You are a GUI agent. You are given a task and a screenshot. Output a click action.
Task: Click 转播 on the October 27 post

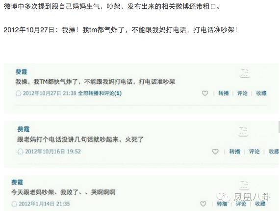tap(224, 93)
